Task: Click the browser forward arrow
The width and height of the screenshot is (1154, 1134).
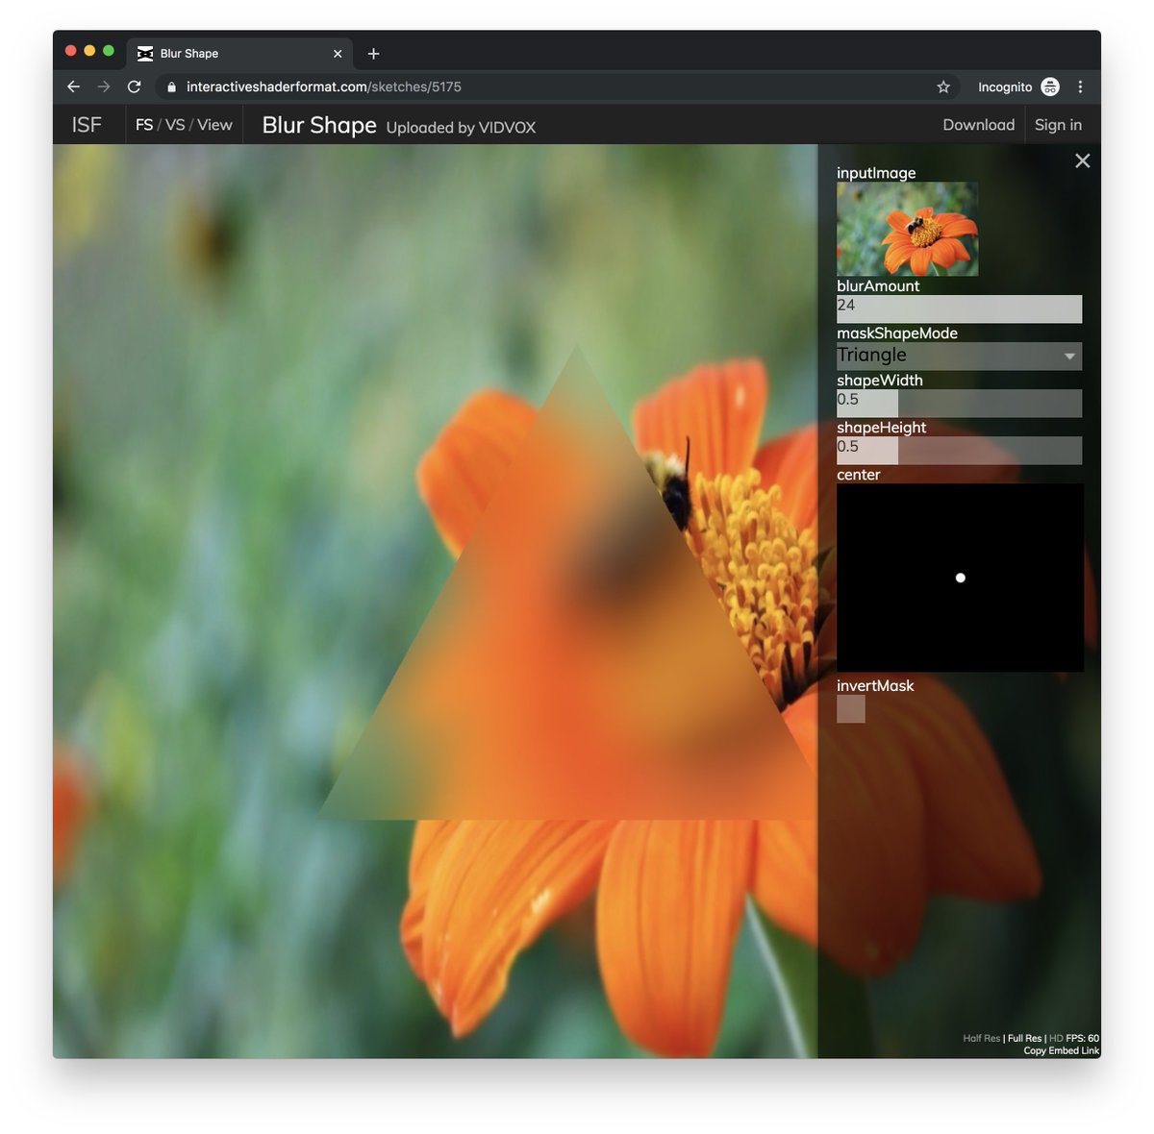Action: pyautogui.click(x=104, y=86)
